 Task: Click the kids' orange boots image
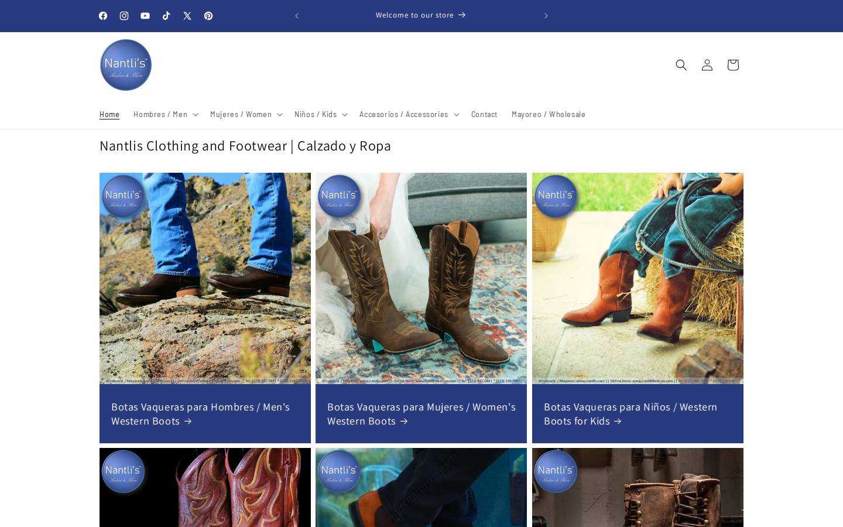(638, 278)
